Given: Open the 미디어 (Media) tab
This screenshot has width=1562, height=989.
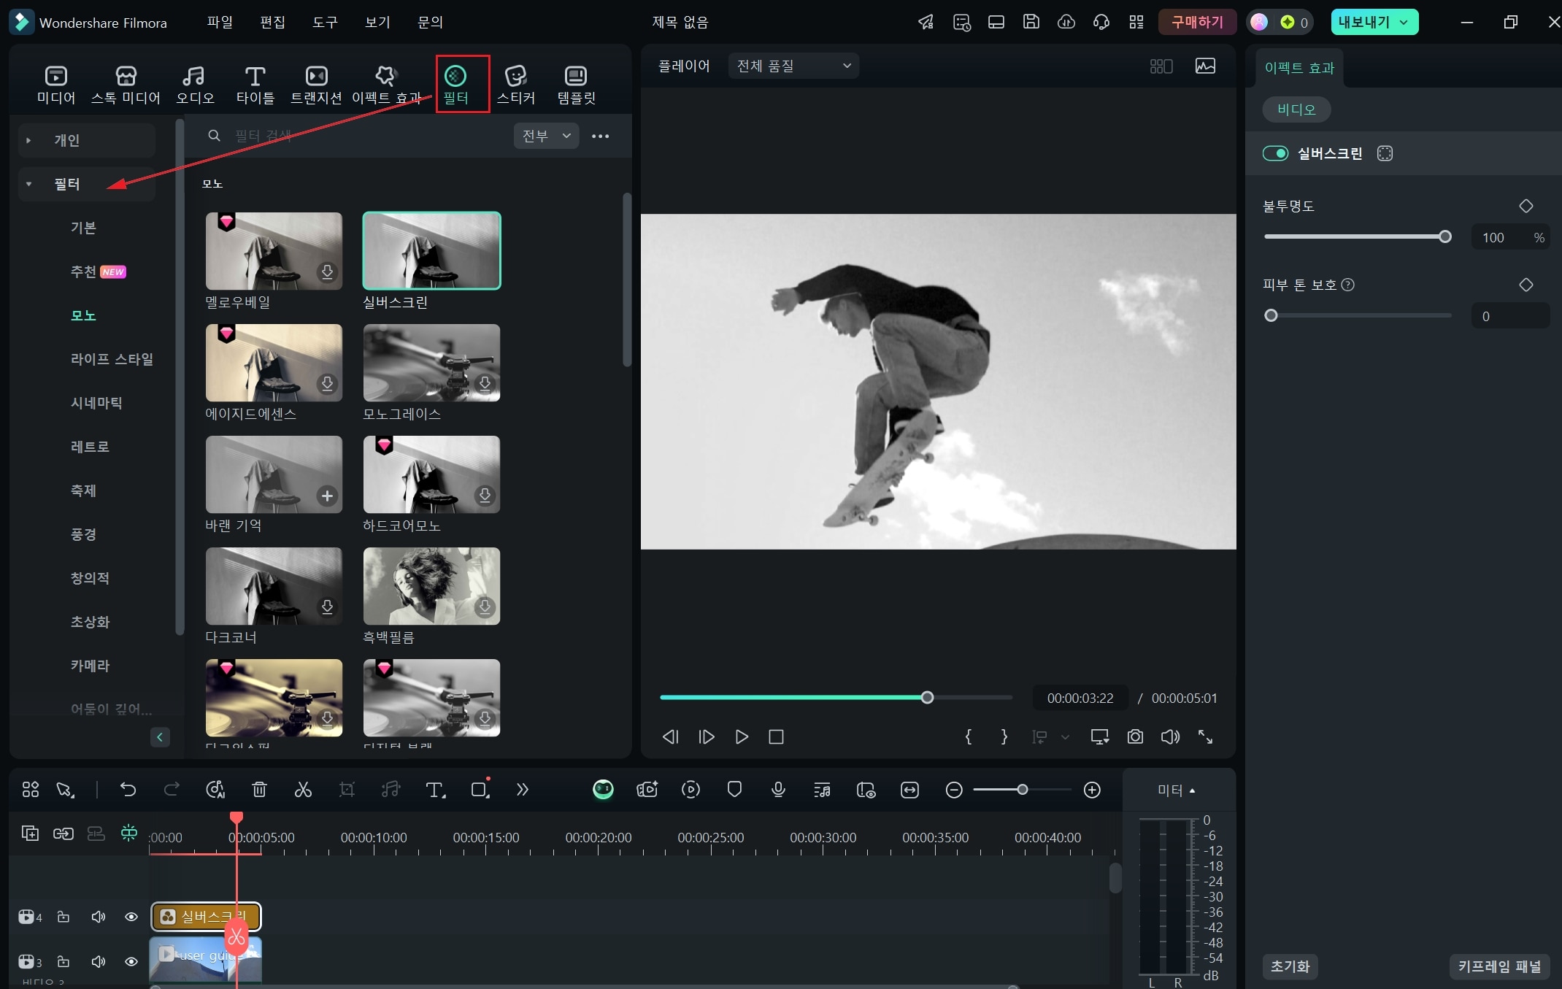Looking at the screenshot, I should coord(56,85).
